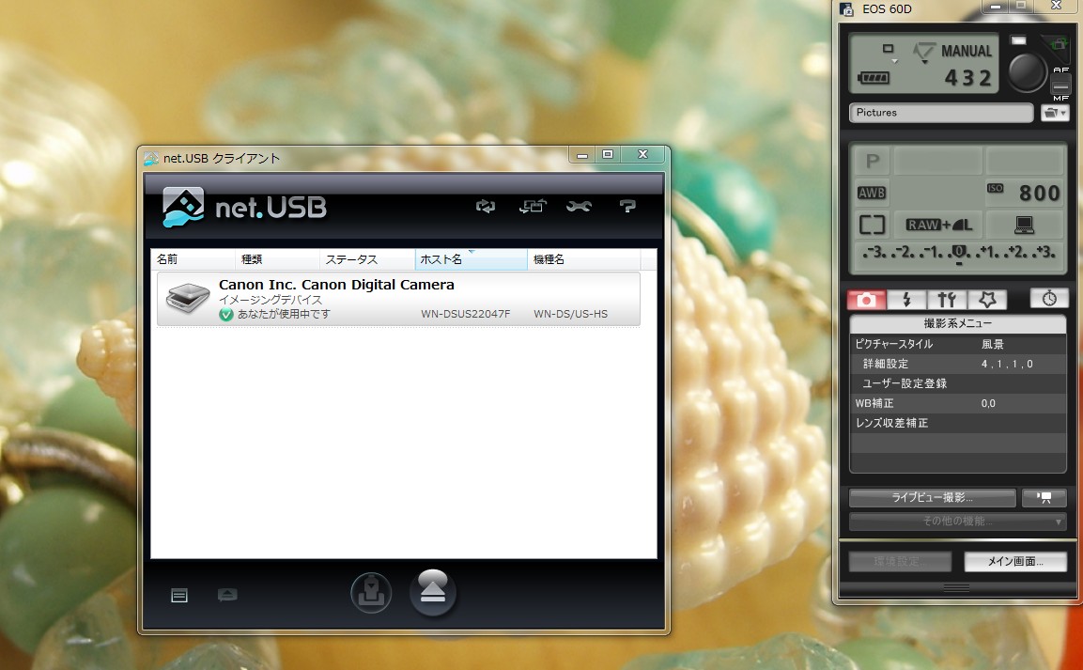Click the net.USB logo
Image resolution: width=1083 pixels, height=670 pixels.
(244, 208)
